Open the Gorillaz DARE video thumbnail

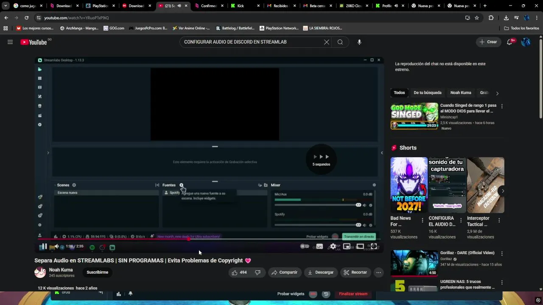[x=414, y=263]
